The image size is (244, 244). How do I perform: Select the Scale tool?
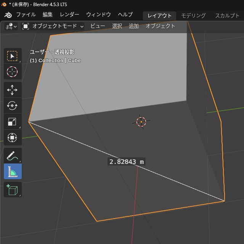point(13,122)
